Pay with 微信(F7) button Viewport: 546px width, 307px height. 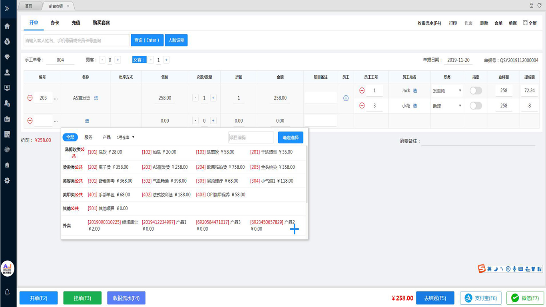point(525,298)
